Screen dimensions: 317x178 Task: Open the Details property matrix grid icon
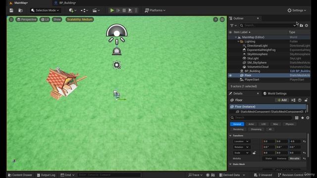[x=297, y=118]
